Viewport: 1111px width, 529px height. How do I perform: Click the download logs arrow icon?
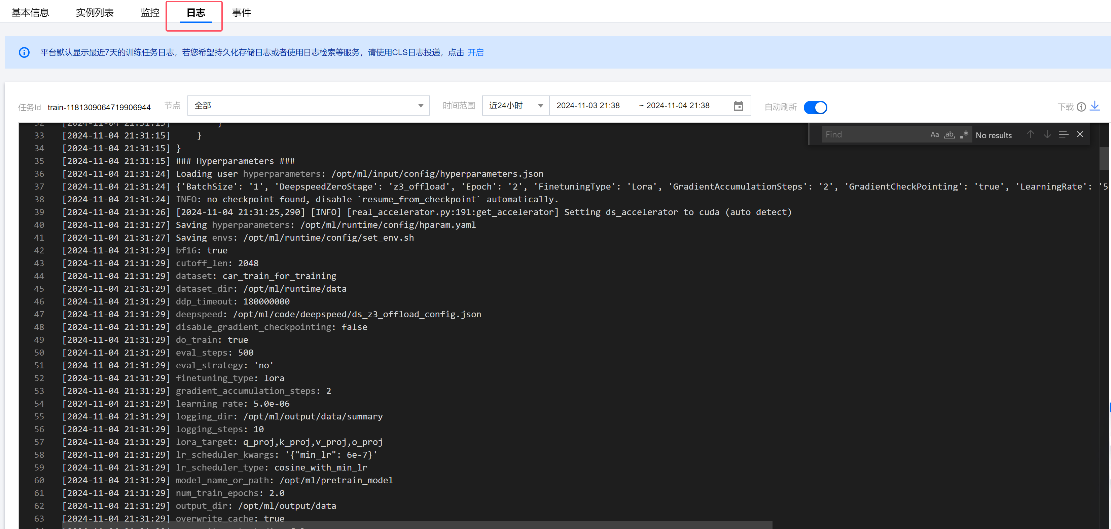[x=1095, y=106]
